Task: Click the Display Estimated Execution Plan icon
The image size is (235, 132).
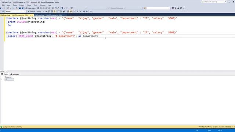Action: pyautogui.click(x=49, y=11)
